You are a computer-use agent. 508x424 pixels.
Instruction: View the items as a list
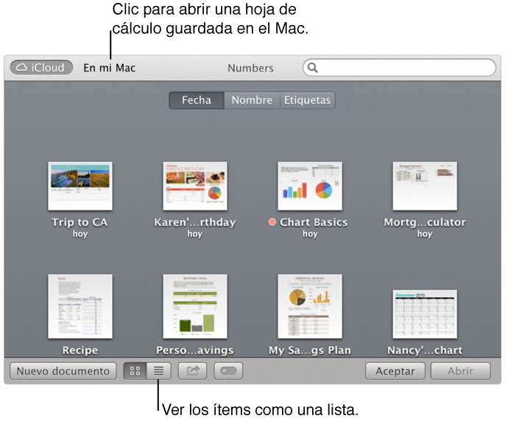158,371
